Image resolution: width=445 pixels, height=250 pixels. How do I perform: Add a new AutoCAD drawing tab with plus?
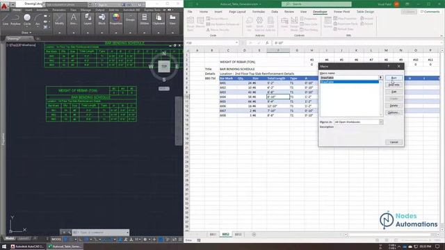click(x=38, y=38)
